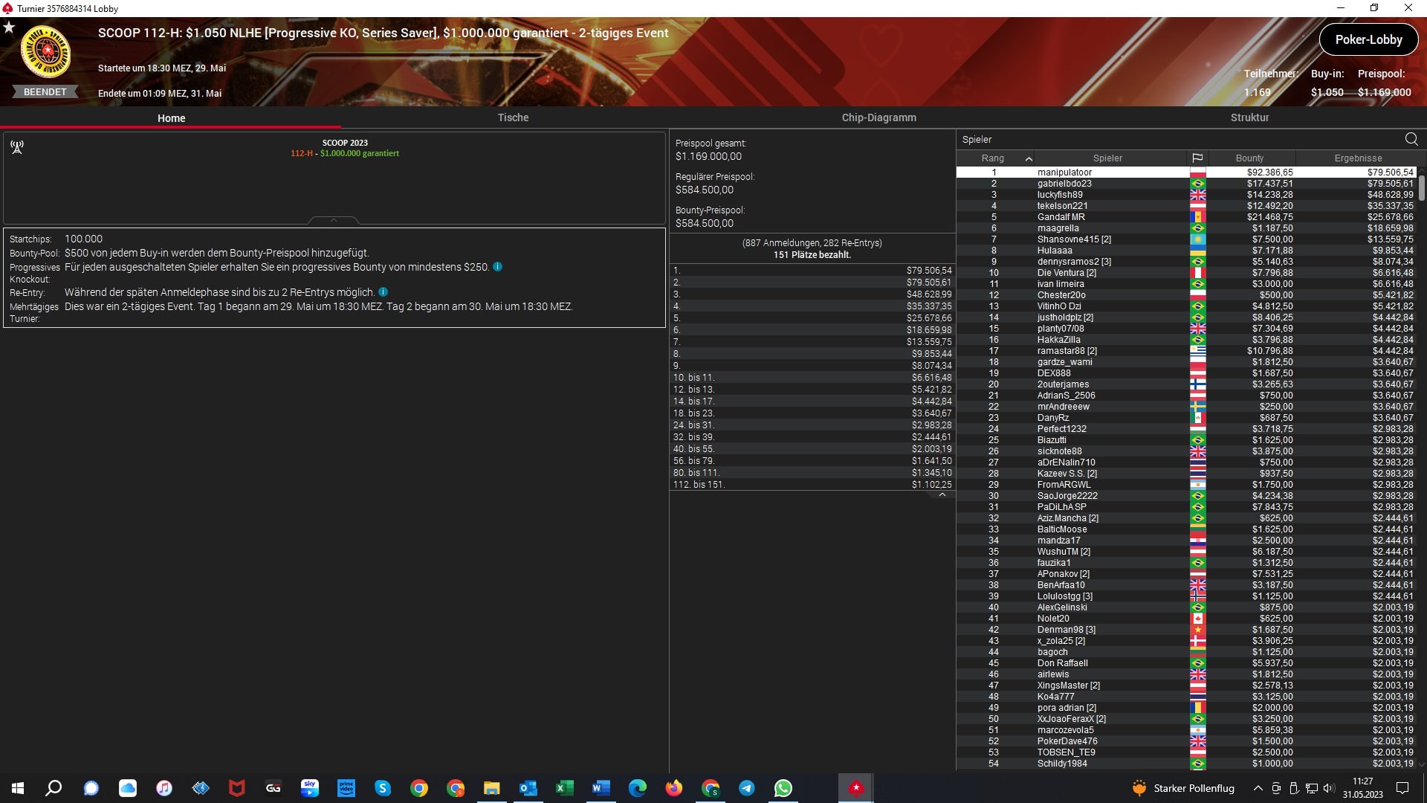Image resolution: width=1427 pixels, height=803 pixels.
Task: Sort by Ergebnisse column header
Action: pos(1358,158)
